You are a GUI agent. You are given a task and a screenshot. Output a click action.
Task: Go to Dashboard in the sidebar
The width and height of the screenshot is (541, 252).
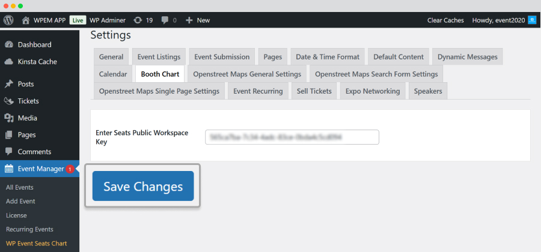34,45
